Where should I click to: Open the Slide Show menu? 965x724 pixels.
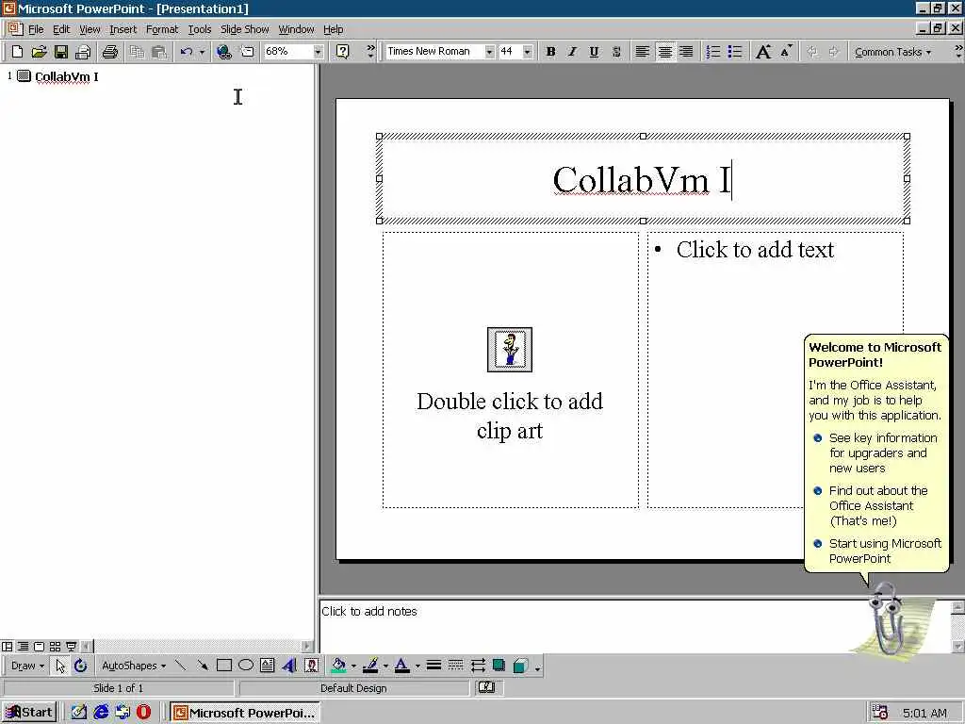(x=244, y=29)
